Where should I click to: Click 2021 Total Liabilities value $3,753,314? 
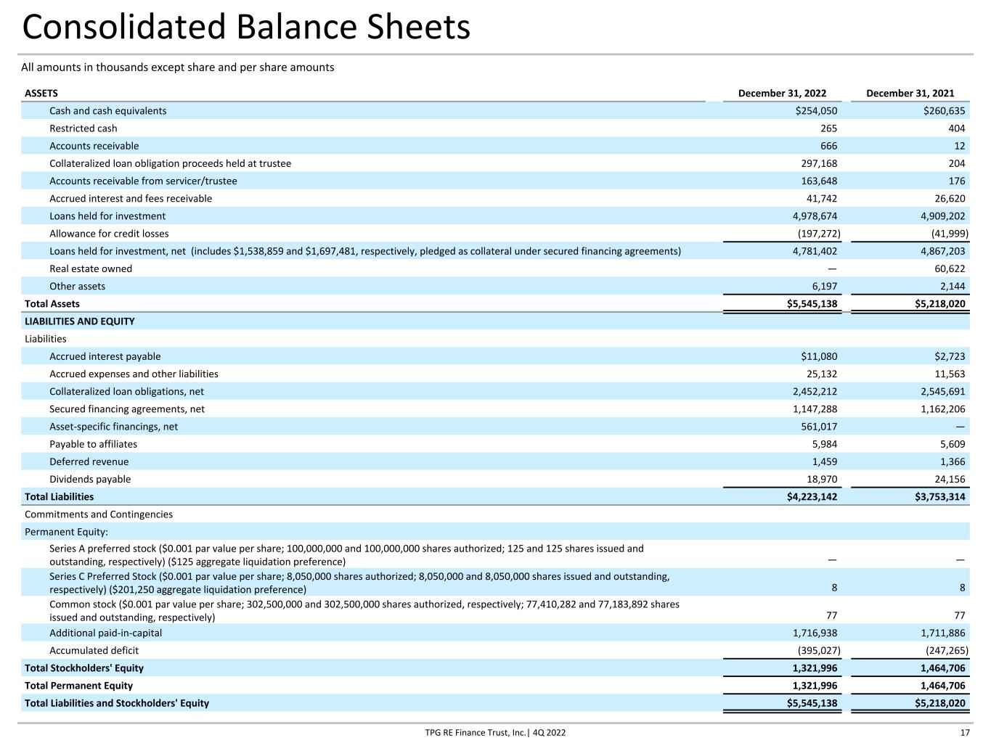[x=940, y=497]
